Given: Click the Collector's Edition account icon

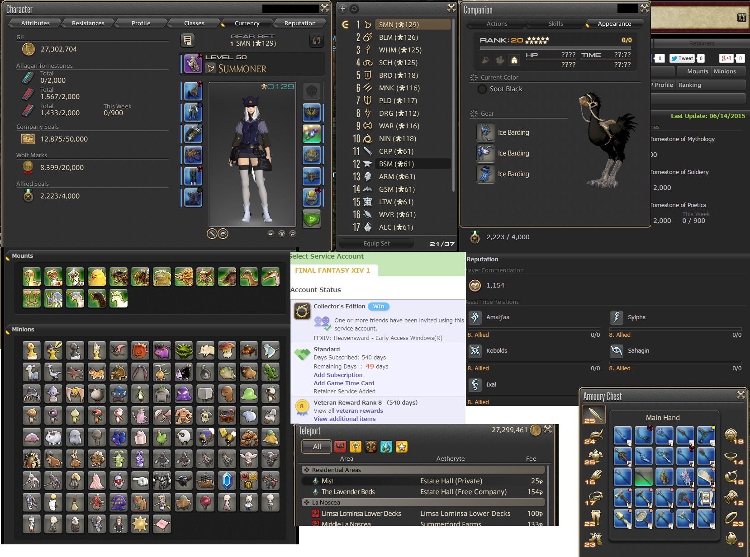Looking at the screenshot, I should [x=302, y=311].
